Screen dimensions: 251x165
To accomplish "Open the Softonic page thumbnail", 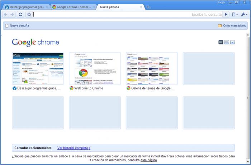I will (x=38, y=68).
